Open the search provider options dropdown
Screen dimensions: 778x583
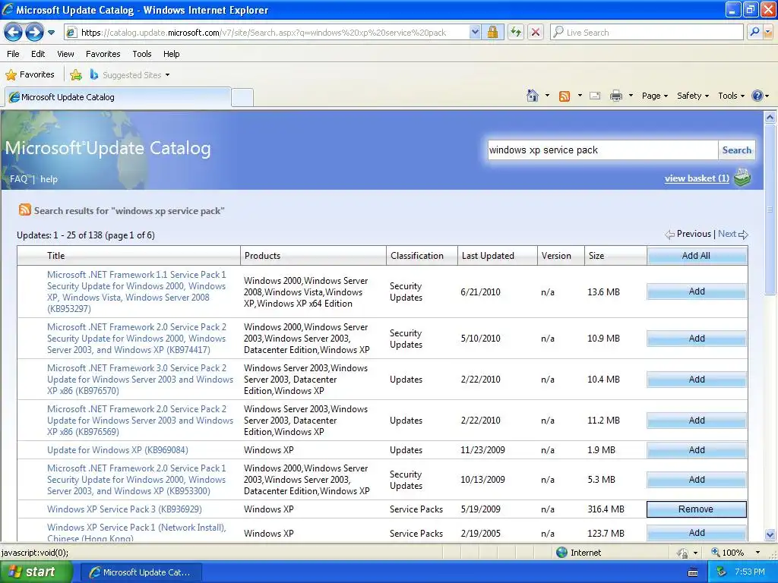(769, 33)
